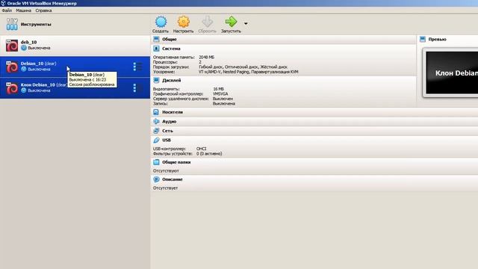Click the Аудио section icon
This screenshot has height=269, width=478.
[x=156, y=121]
